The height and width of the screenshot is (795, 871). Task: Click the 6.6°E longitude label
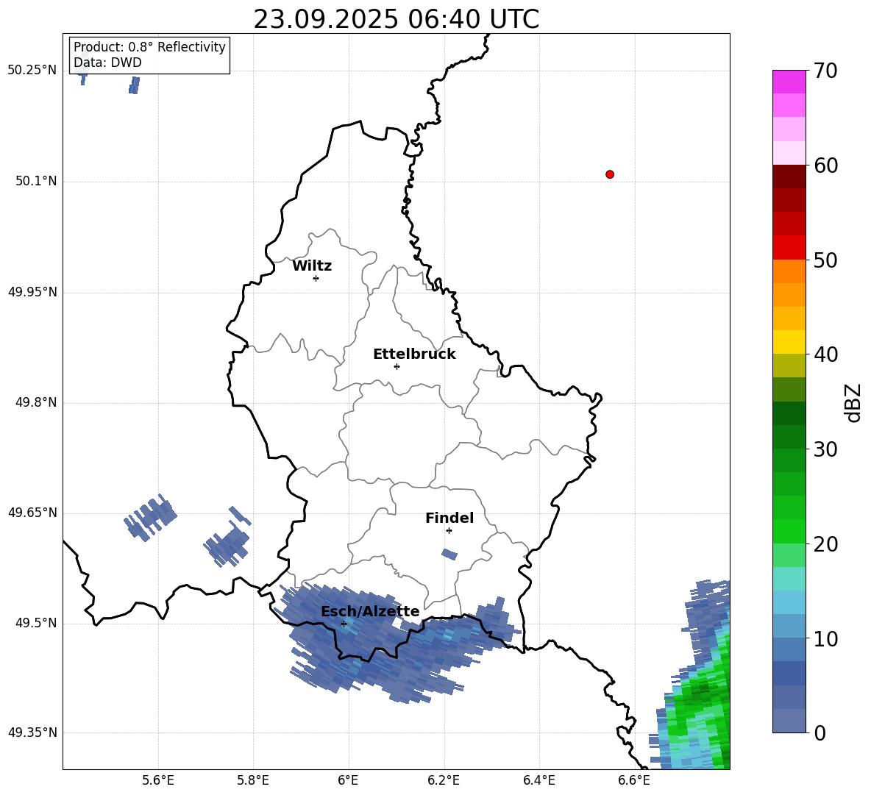coord(634,780)
